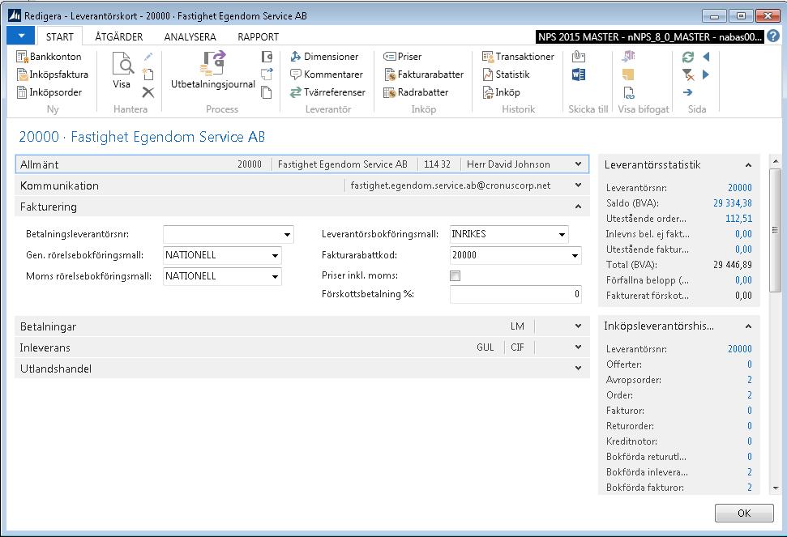The image size is (787, 537).
Task: Switch to the ÅTGÄRDER ribbon tab
Action: coord(119,36)
